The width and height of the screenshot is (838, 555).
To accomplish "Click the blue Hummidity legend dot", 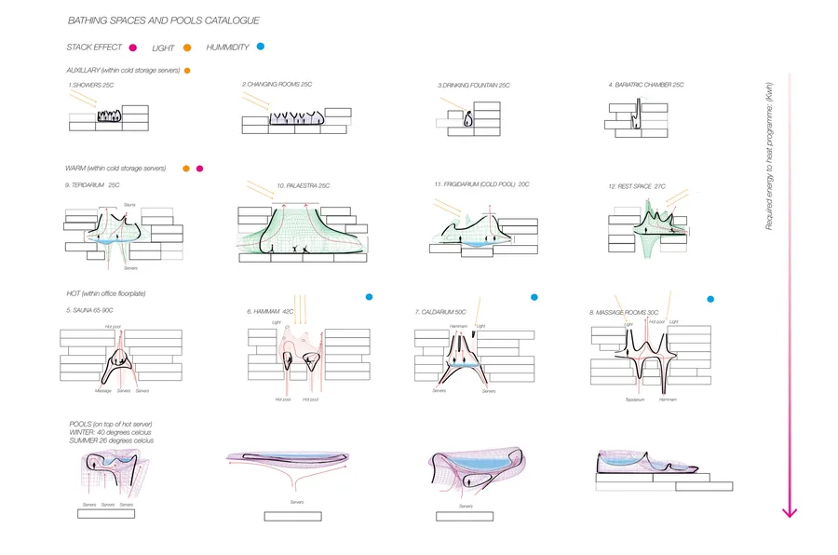I will [261, 47].
